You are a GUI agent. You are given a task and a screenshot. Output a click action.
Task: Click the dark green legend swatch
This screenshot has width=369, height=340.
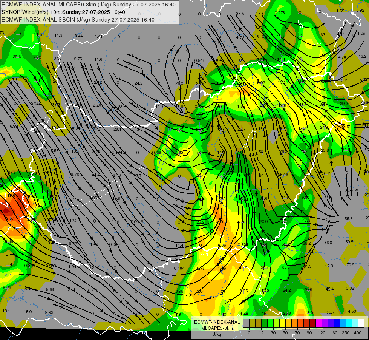265,323
